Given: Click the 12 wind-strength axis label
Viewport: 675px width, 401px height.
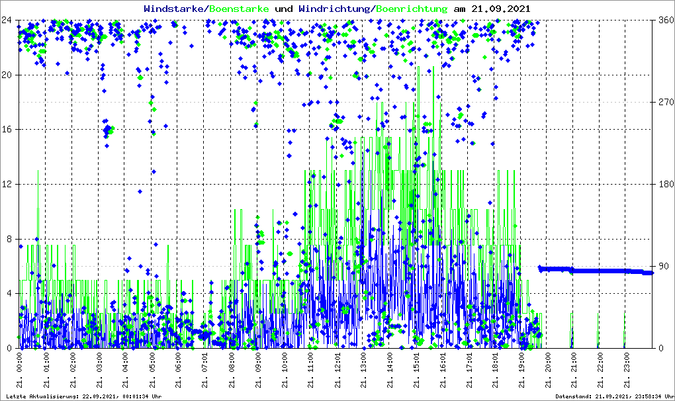Looking at the screenshot, I should click(x=6, y=184).
